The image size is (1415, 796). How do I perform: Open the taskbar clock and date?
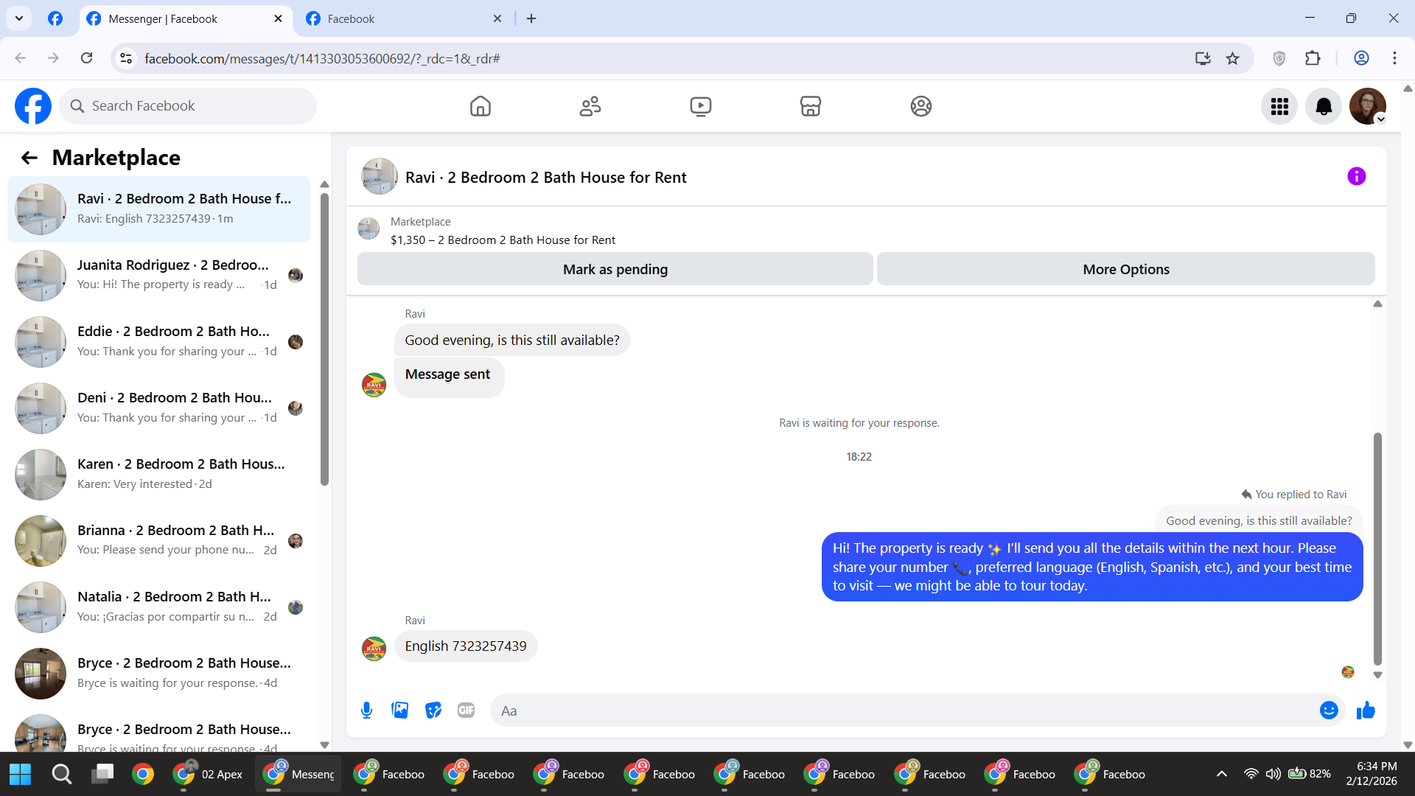(1371, 774)
